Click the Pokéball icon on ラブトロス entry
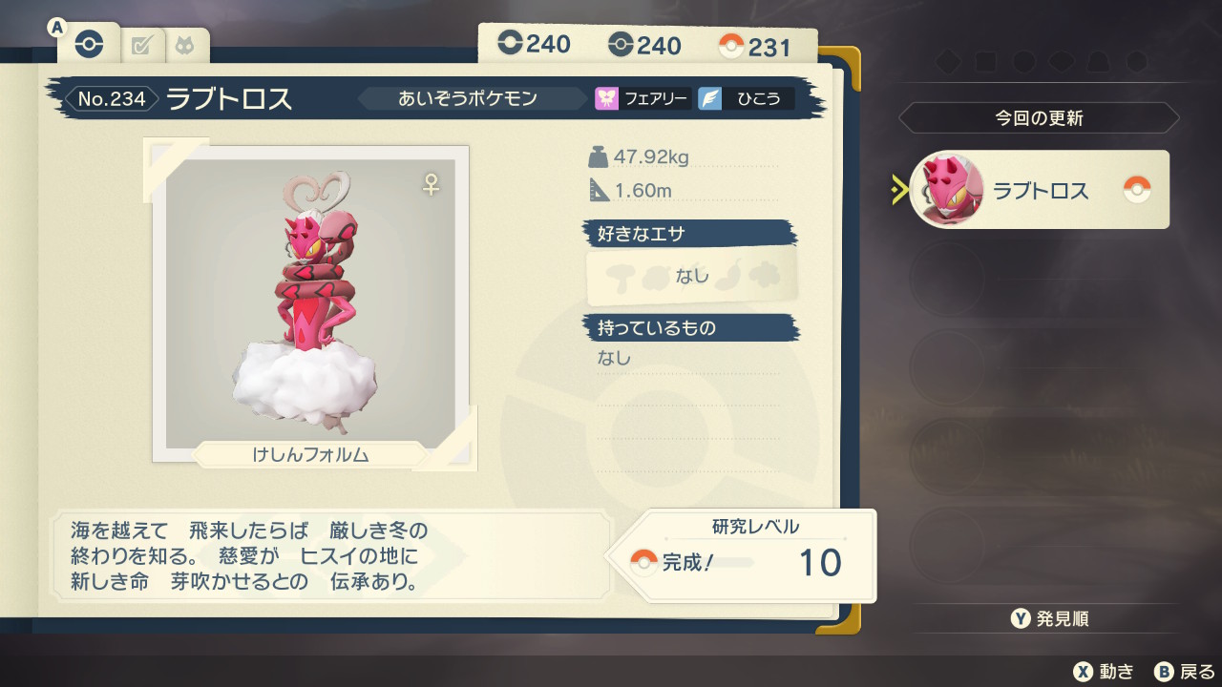 (1137, 189)
